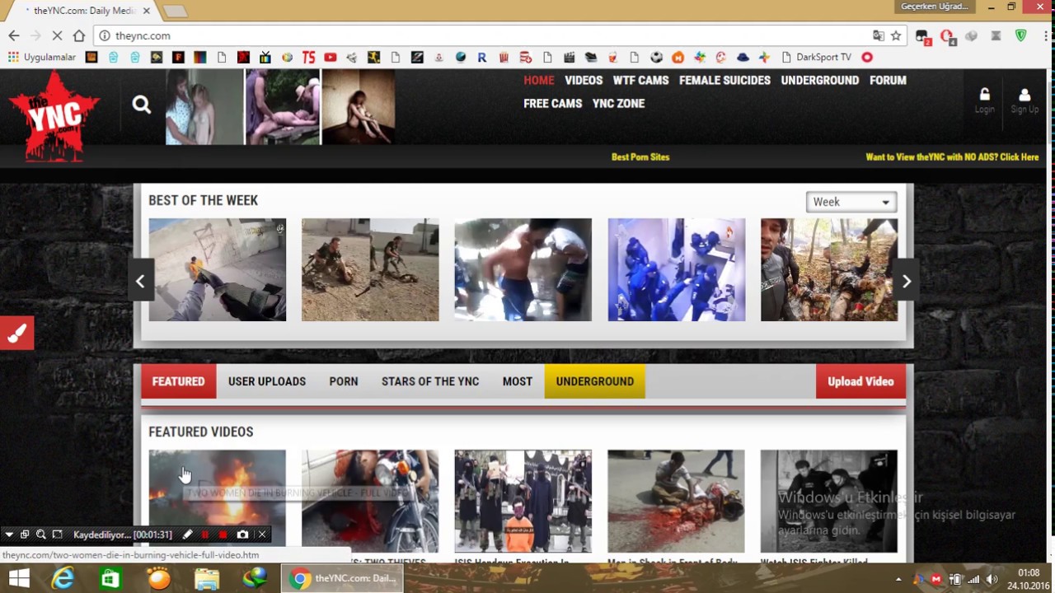Click the site search magnifier icon

(x=141, y=105)
